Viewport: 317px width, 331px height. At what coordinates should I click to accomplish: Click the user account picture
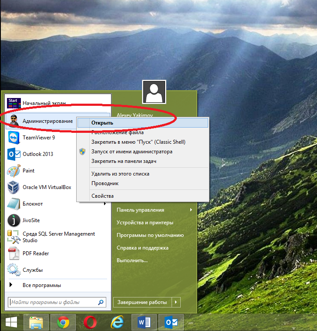pyautogui.click(x=154, y=92)
